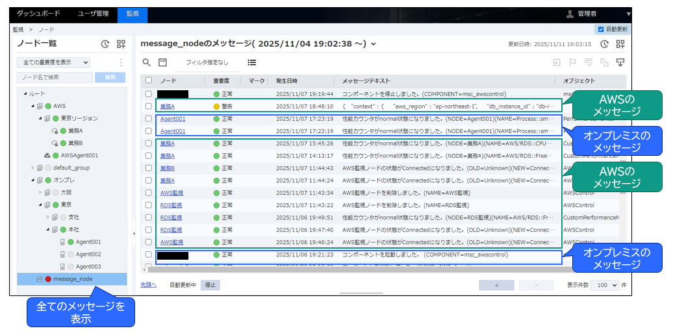Image resolution: width=673 pixels, height=335 pixels.
Task: Open the 表示件数 100 dropdown
Action: coord(604,285)
